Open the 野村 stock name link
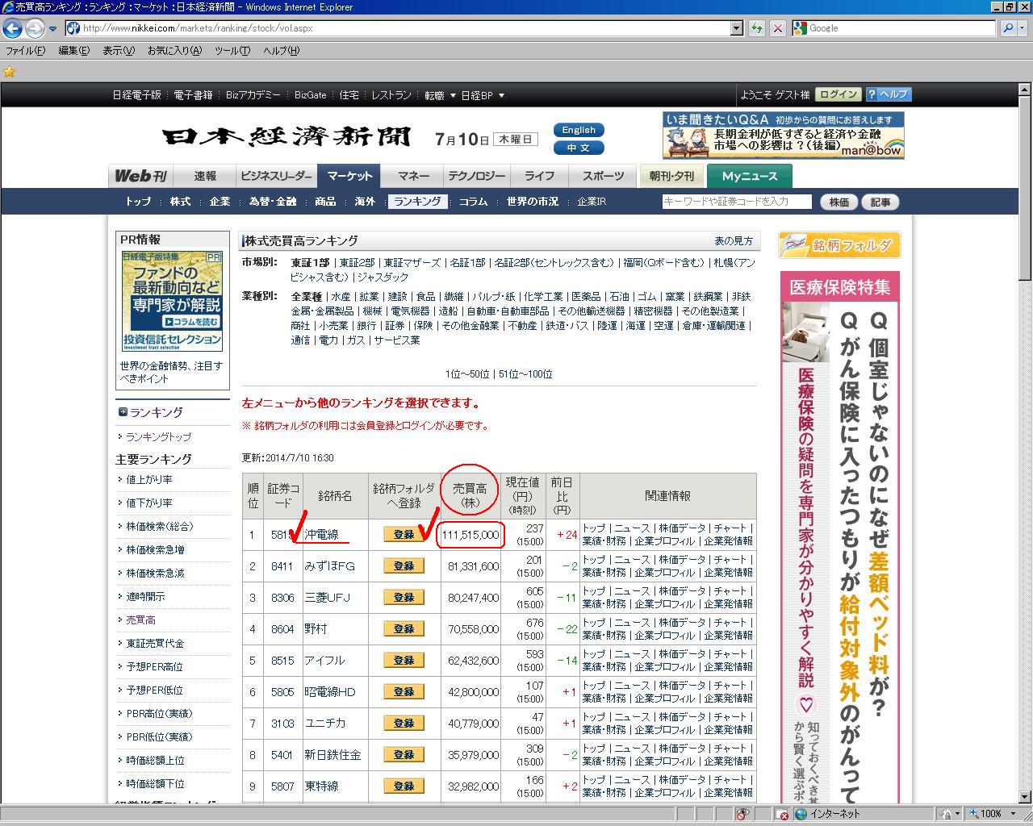Viewport: 1033px width, 826px height. 316,629
